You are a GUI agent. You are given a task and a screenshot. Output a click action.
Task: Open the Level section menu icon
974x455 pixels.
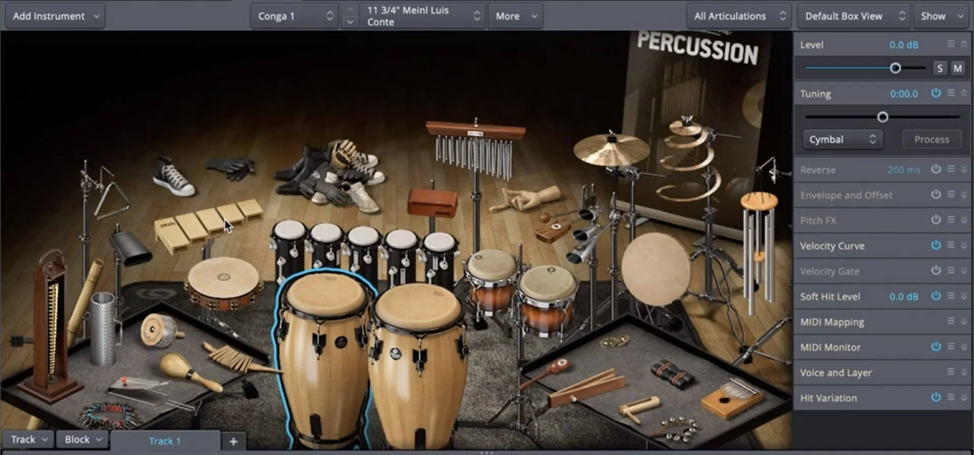pos(951,44)
